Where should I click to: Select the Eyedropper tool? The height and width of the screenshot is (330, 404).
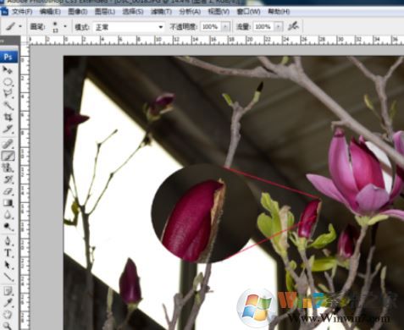[x=8, y=303]
